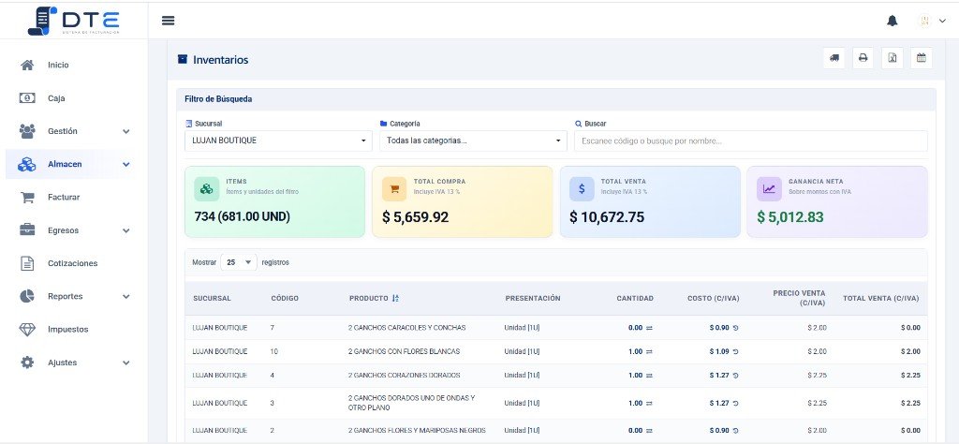Adjust quantity for 2 GANCHOS CARACOLES Y CONCHAS
This screenshot has height=444, width=959.
pos(650,328)
